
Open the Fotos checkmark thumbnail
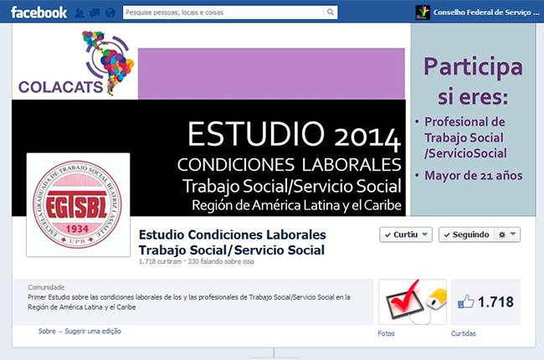(412, 302)
